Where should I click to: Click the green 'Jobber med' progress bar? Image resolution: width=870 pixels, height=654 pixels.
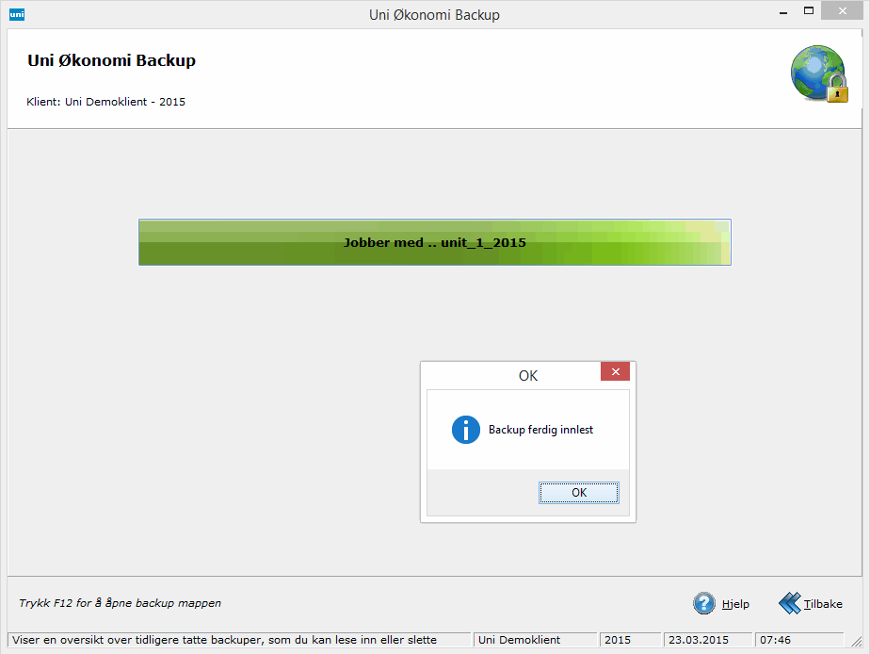(434, 242)
